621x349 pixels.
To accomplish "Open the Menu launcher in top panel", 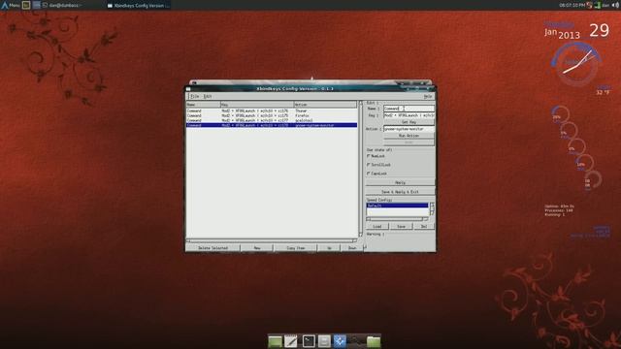I will (11, 5).
